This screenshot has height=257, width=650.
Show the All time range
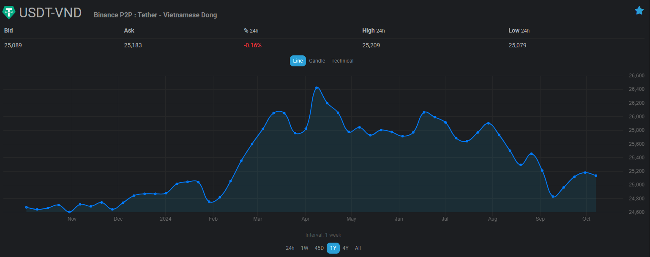point(358,248)
